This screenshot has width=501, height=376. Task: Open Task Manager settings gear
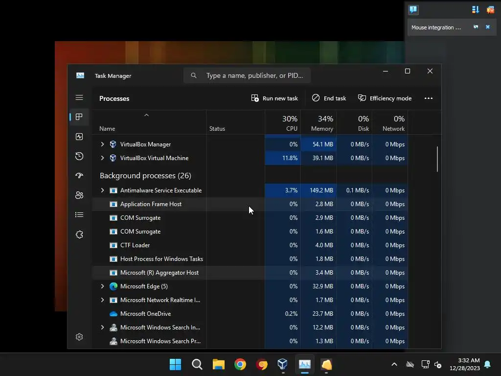(79, 337)
